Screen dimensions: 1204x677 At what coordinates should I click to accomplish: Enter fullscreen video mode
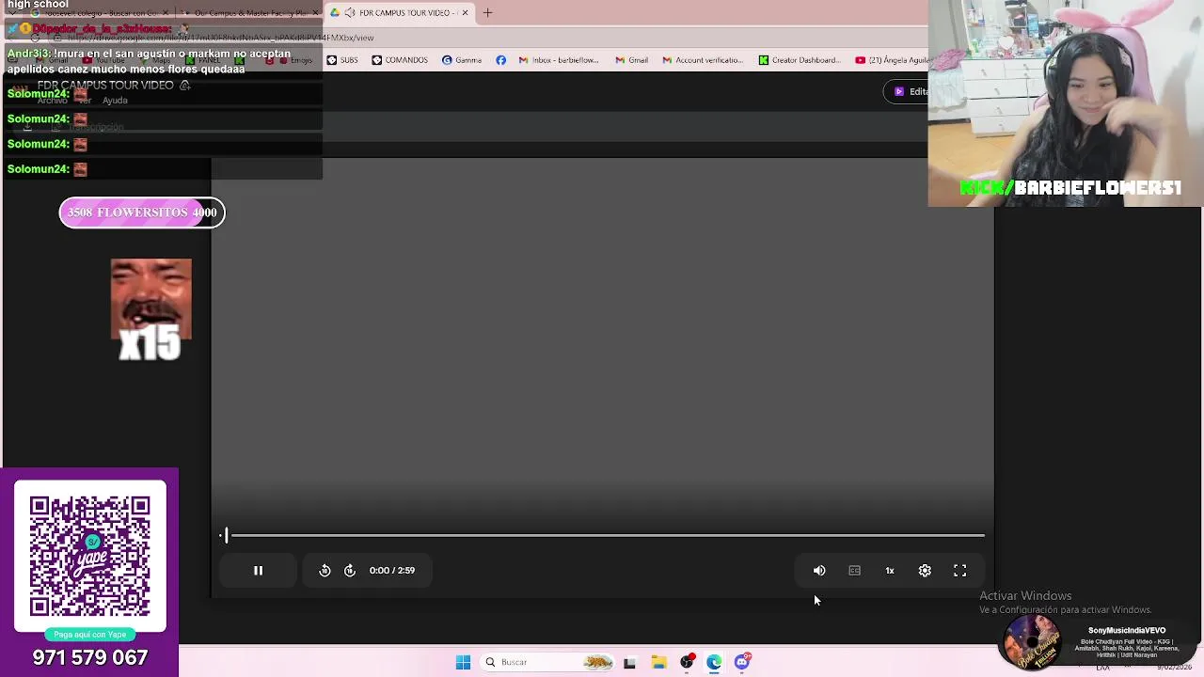959,571
